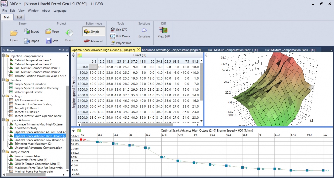Click the red 39 graph point
334x178 pixels.
tap(81, 140)
